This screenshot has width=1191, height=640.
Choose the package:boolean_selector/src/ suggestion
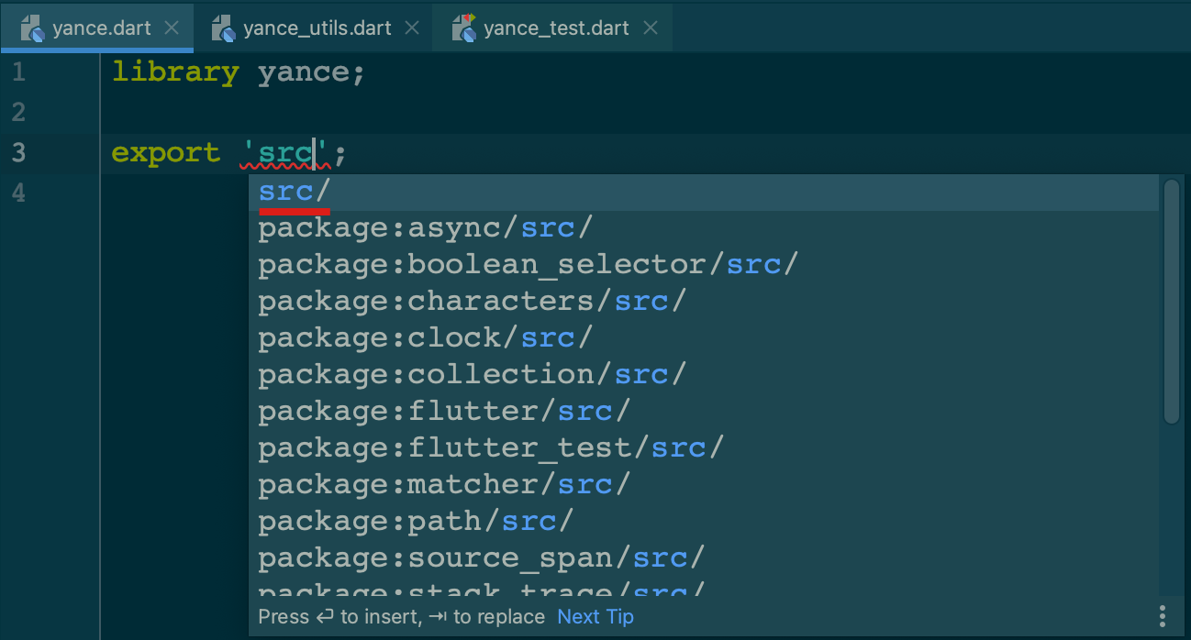pos(704,265)
